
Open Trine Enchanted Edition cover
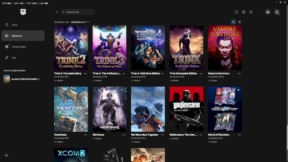coord(186,48)
